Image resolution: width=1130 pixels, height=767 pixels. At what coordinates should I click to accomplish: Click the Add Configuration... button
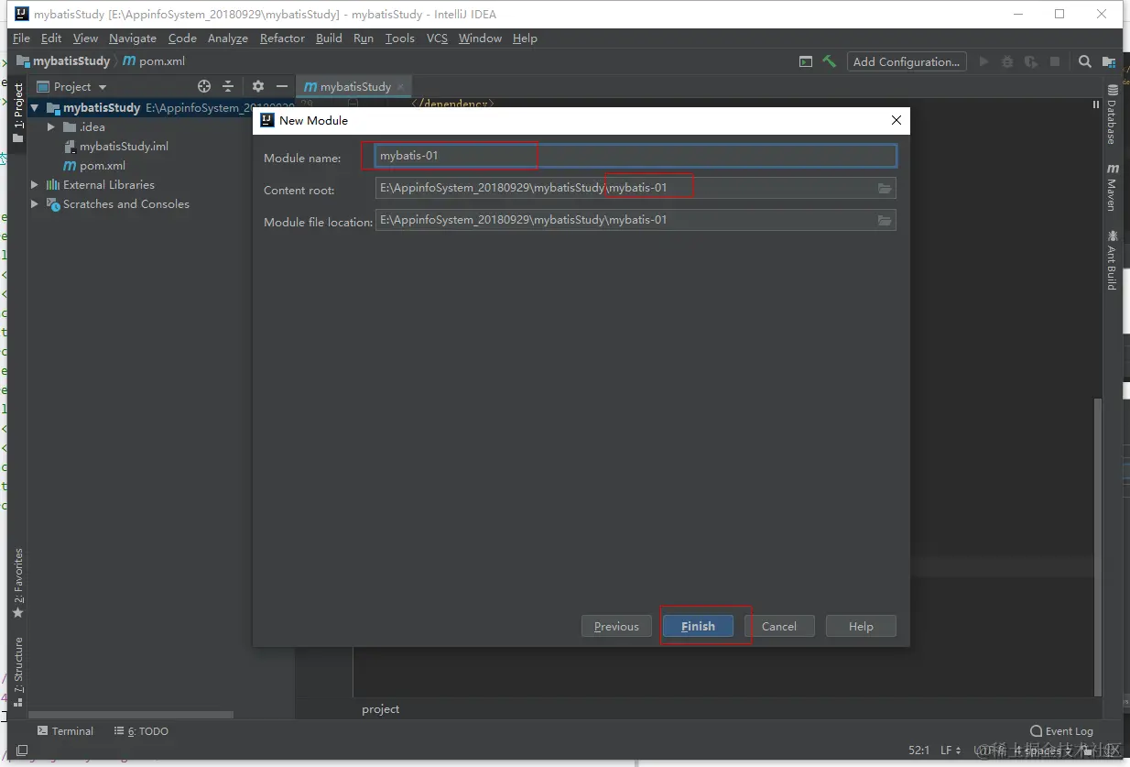(907, 61)
